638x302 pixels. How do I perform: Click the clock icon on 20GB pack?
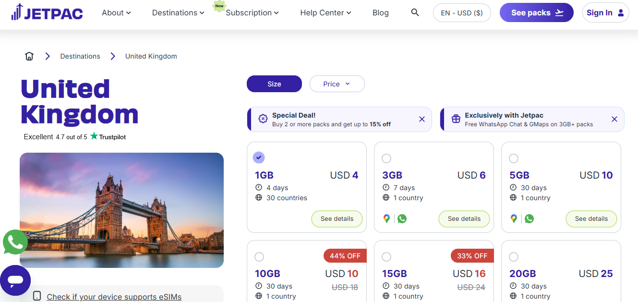(x=513, y=286)
